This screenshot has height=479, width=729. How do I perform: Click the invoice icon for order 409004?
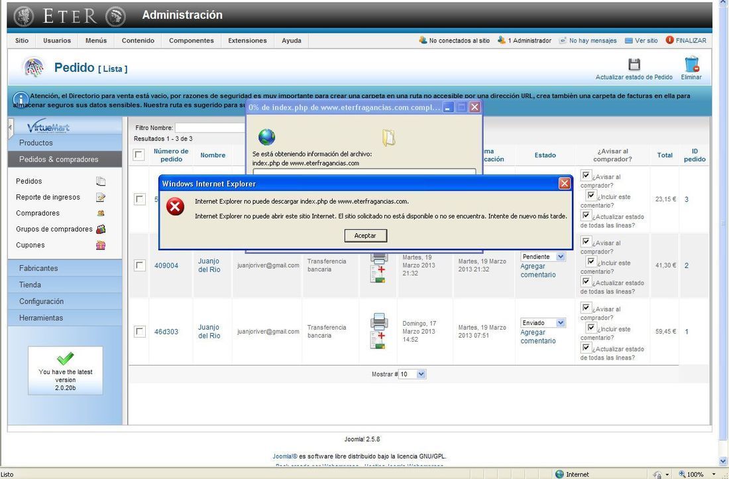[378, 274]
